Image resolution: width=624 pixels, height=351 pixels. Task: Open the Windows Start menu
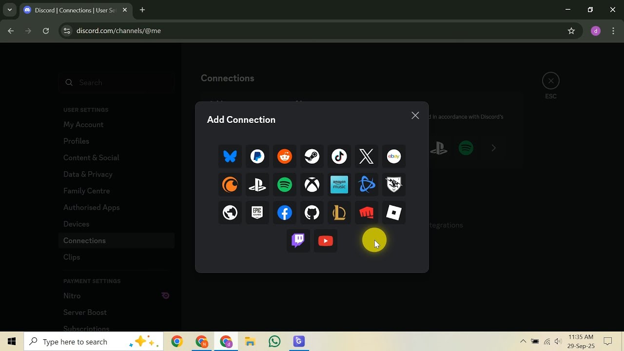pos(12,341)
